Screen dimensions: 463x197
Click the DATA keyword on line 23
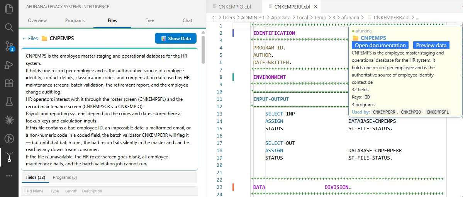pyautogui.click(x=259, y=187)
